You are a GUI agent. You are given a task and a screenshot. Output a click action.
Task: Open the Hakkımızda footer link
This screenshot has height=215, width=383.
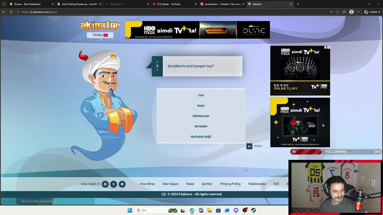coord(257,184)
